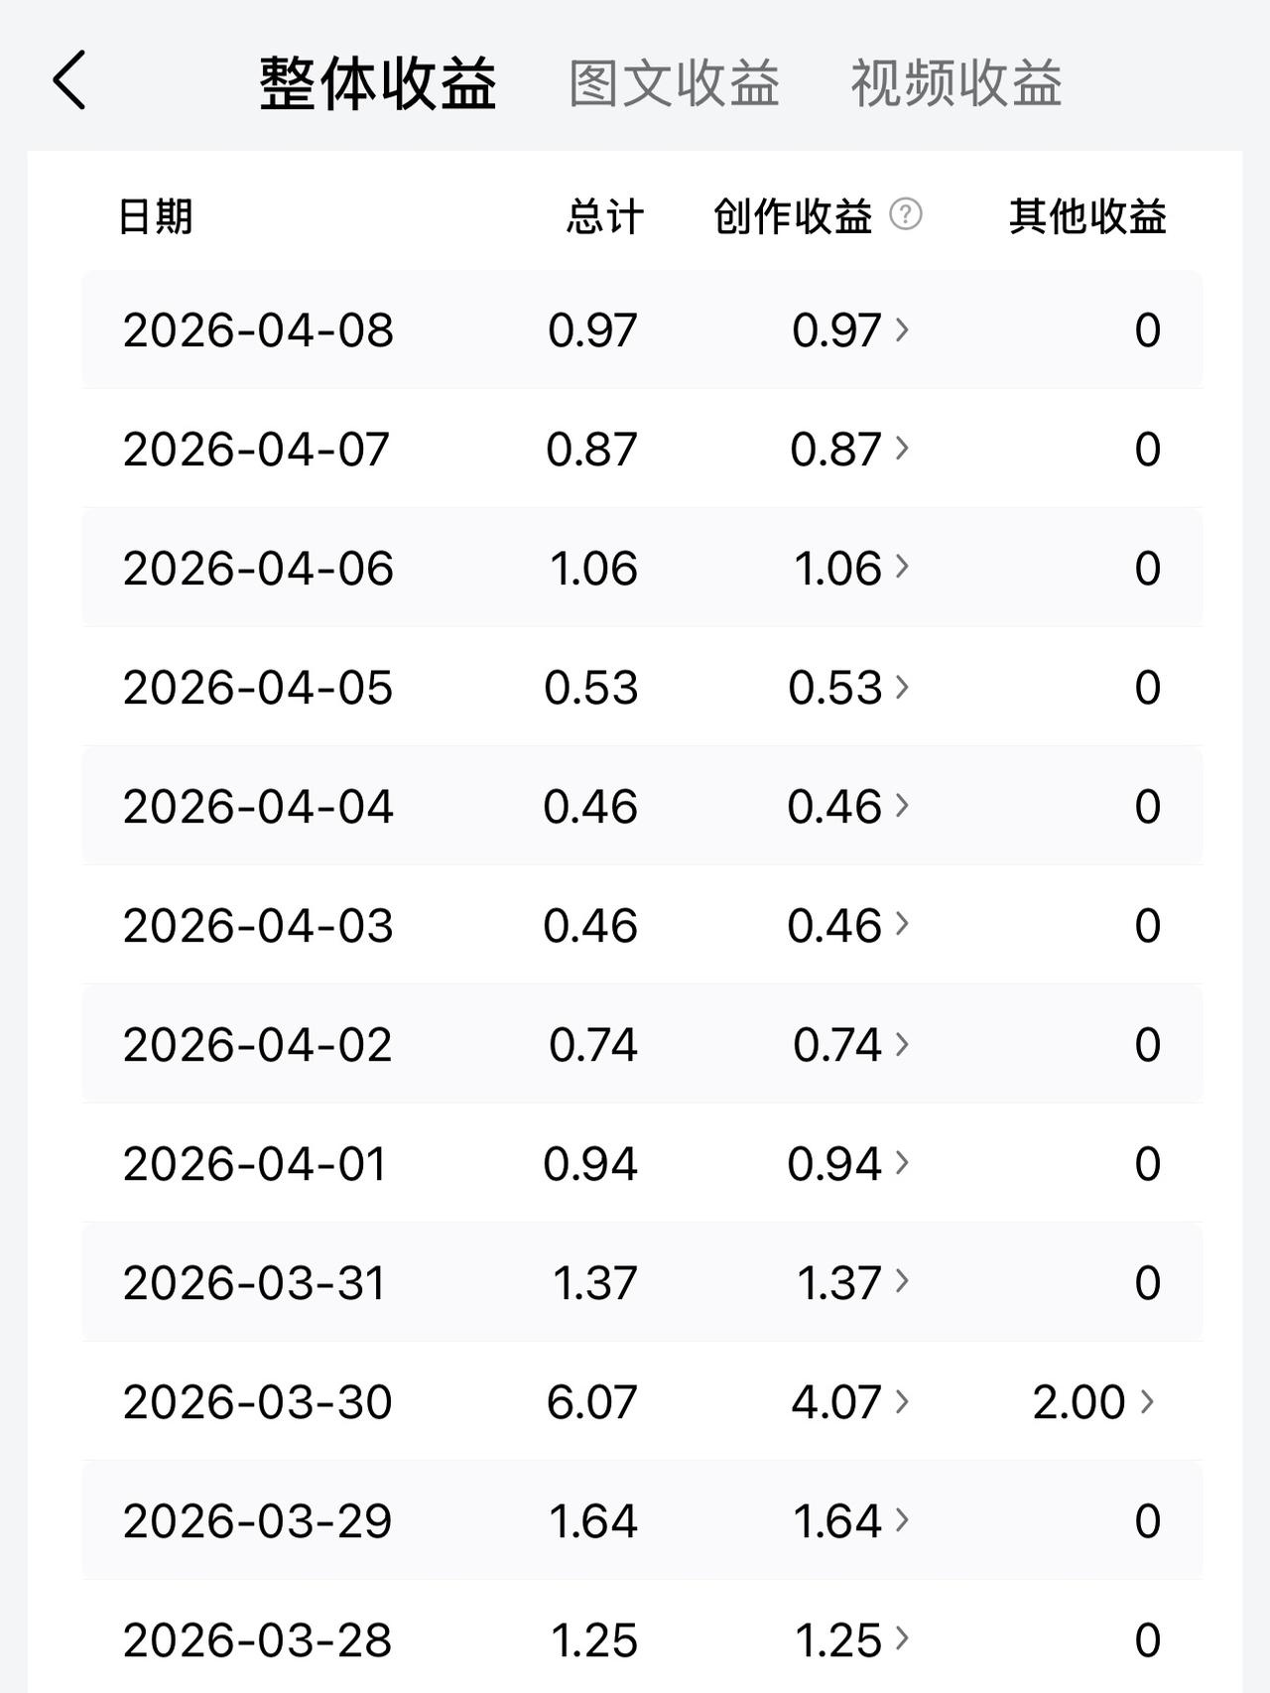Screen dimensions: 1270x1693
Task: Expand 0.94 creation earnings for 2026-04-01
Action: click(x=849, y=1163)
